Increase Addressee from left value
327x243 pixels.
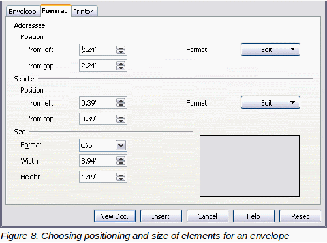pyautogui.click(x=121, y=48)
